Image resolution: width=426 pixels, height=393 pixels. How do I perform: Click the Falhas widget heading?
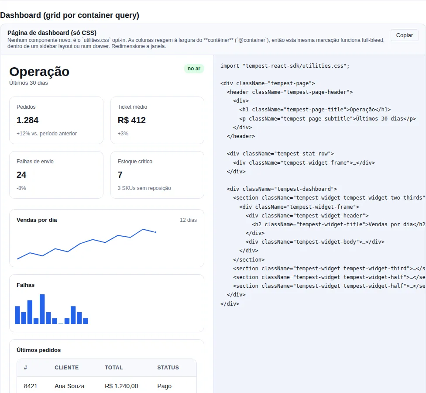coord(26,285)
